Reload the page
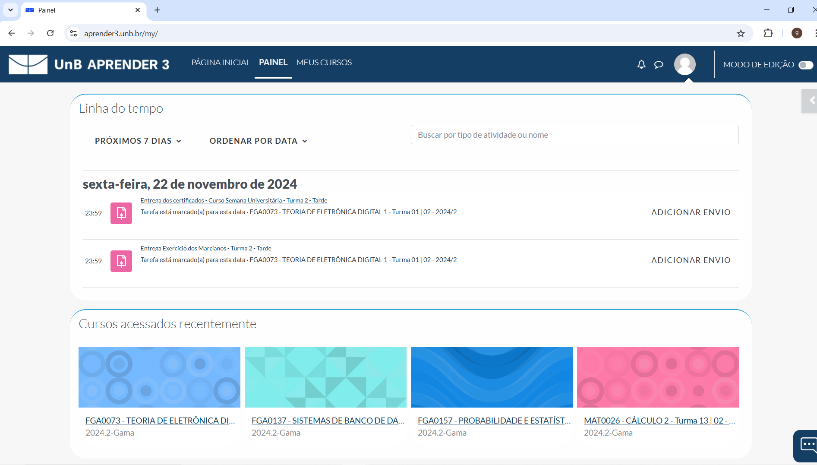Viewport: 817px width, 465px height. coord(50,33)
